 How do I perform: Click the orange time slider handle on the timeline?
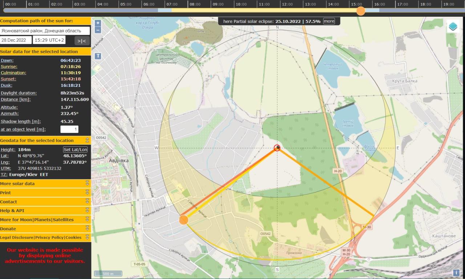(x=361, y=11)
